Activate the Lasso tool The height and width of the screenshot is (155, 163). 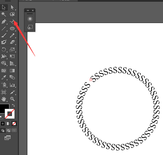(x=12, y=14)
